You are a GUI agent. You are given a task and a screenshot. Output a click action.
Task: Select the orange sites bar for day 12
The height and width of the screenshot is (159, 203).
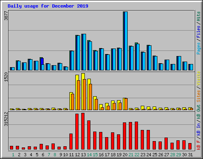[x=79, y=95]
